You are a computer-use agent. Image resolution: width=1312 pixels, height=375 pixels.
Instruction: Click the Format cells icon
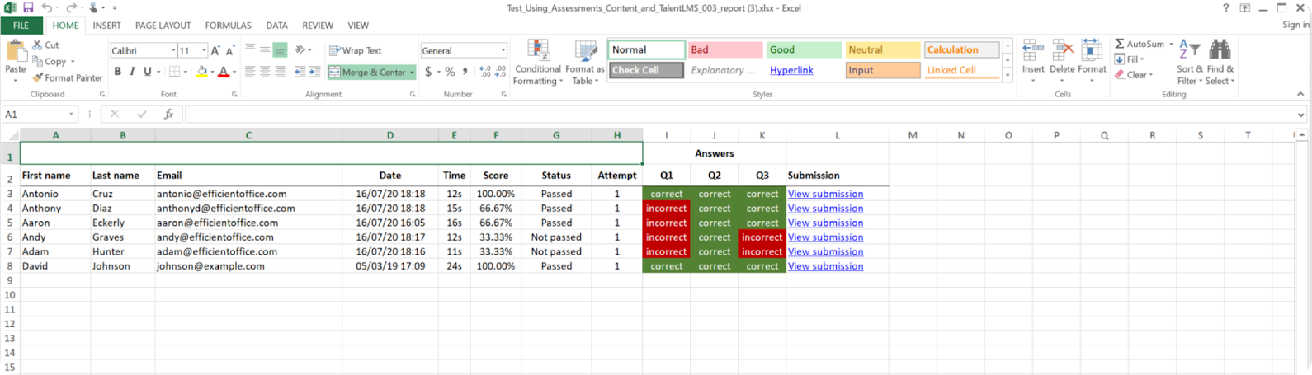pyautogui.click(x=1092, y=50)
